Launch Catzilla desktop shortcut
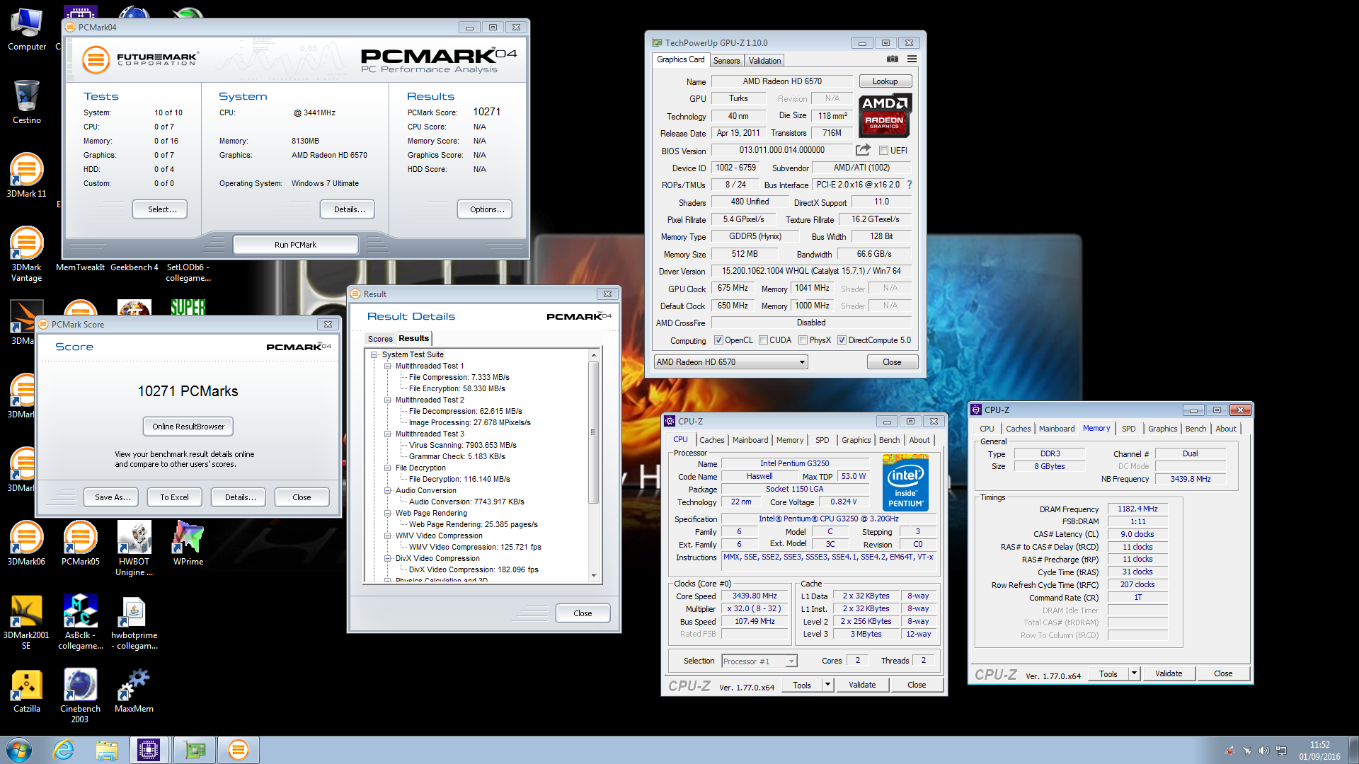This screenshot has height=764, width=1359. (x=26, y=690)
